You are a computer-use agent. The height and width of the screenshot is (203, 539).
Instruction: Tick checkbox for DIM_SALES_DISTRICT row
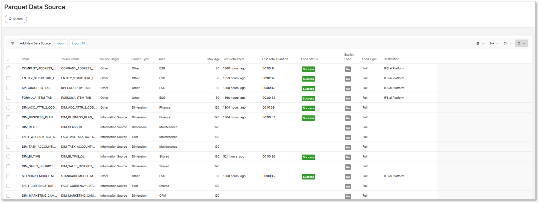pos(8,166)
